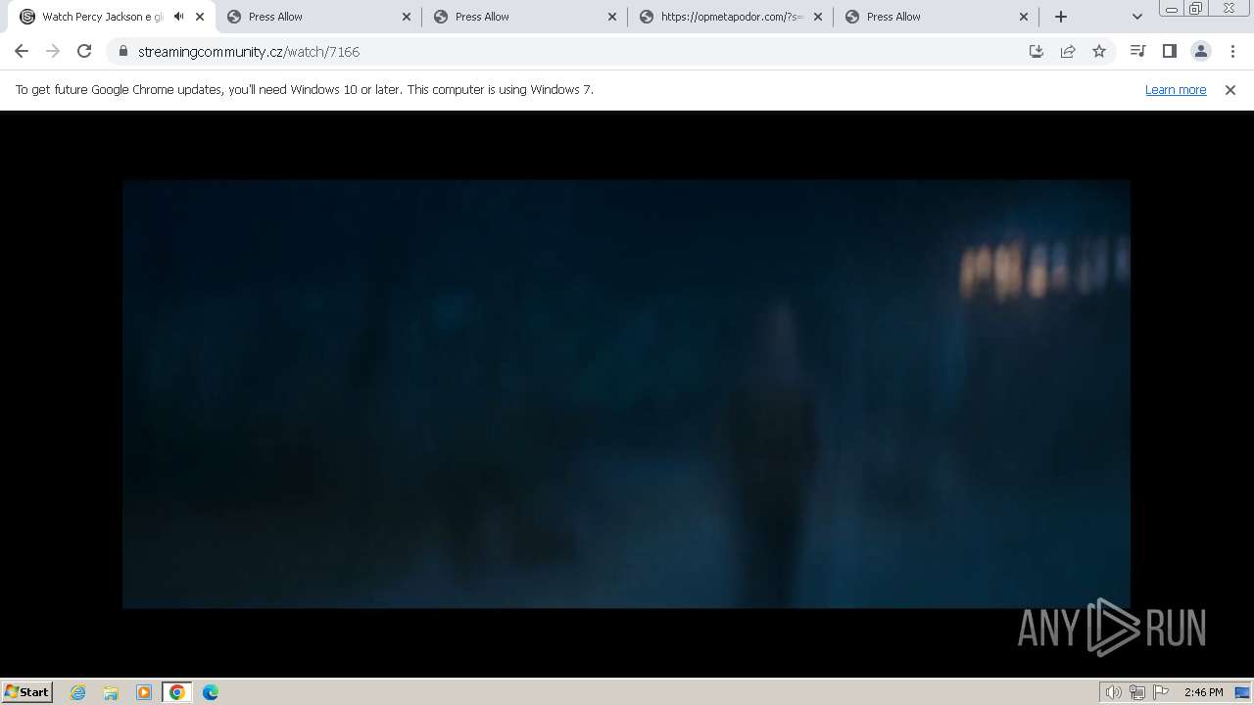Click the forward navigation arrow

click(x=53, y=51)
